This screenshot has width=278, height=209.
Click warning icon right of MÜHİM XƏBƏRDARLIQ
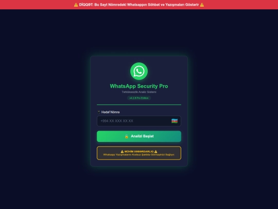pyautogui.click(x=155, y=151)
